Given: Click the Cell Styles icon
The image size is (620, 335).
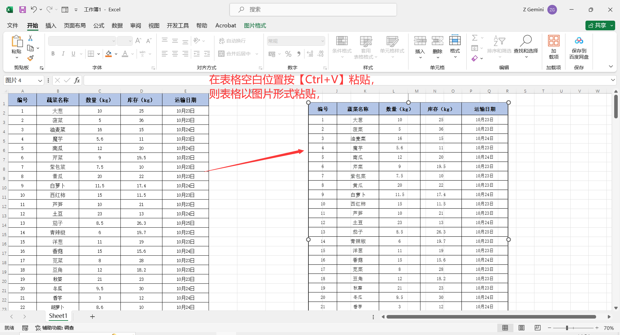Looking at the screenshot, I should pyautogui.click(x=392, y=41).
